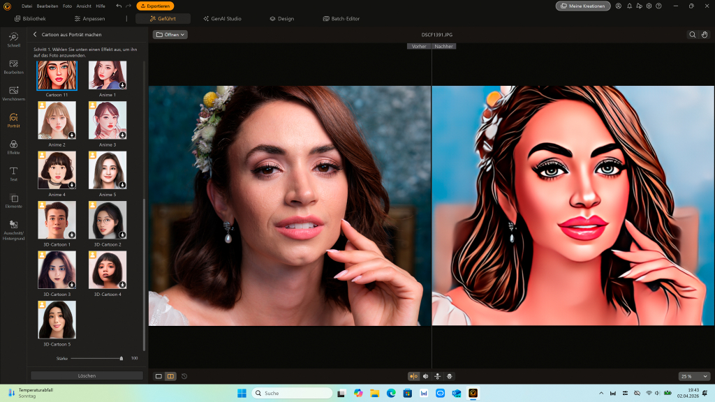Image resolution: width=715 pixels, height=402 pixels.
Task: Open the Porträt panel in the sidebar
Action: pos(13,120)
